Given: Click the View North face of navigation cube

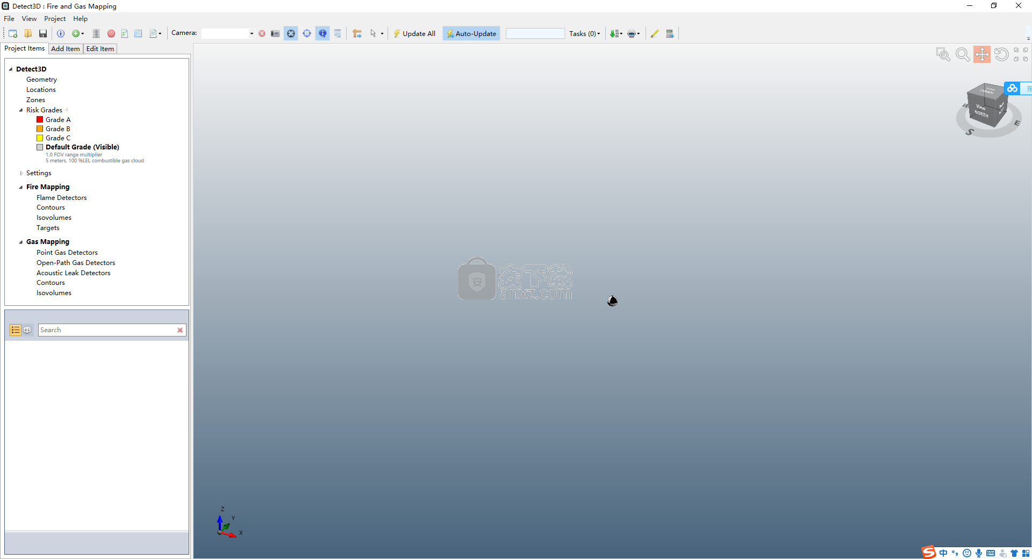Looking at the screenshot, I should (981, 111).
